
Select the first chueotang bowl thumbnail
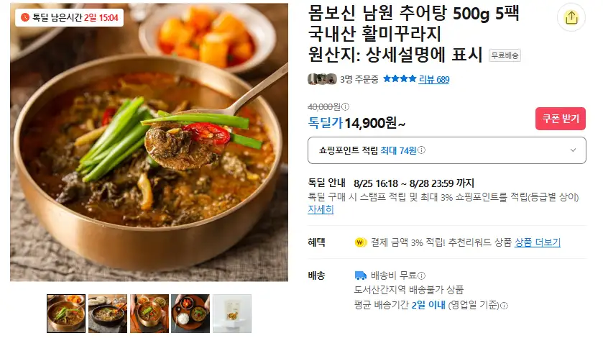coord(66,314)
